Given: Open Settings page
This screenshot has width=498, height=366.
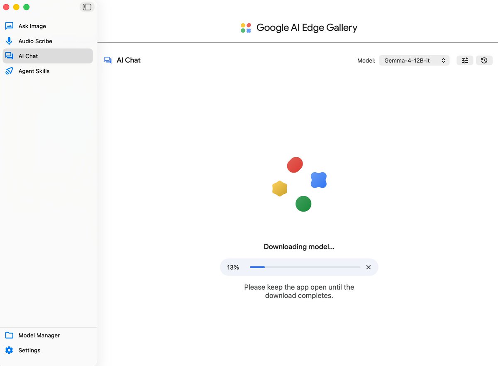Looking at the screenshot, I should coord(48,350).
